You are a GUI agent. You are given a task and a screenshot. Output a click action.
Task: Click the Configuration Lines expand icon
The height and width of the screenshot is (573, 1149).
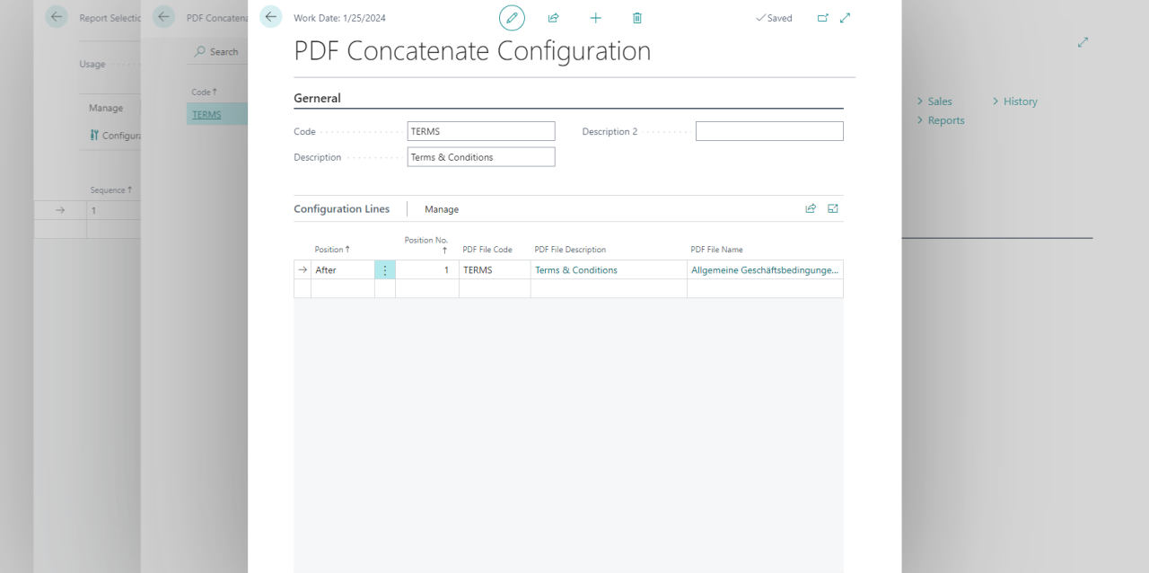(x=833, y=208)
